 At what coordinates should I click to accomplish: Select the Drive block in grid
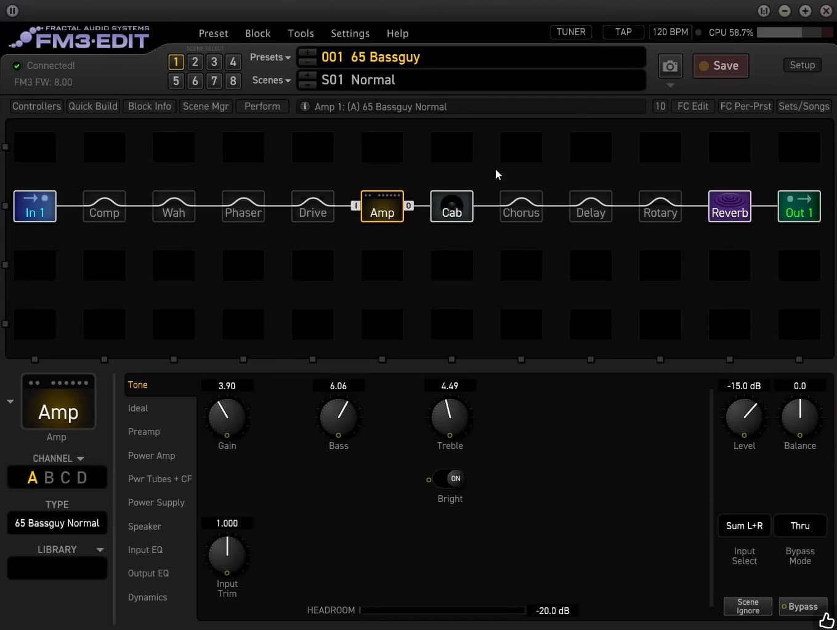pos(313,206)
